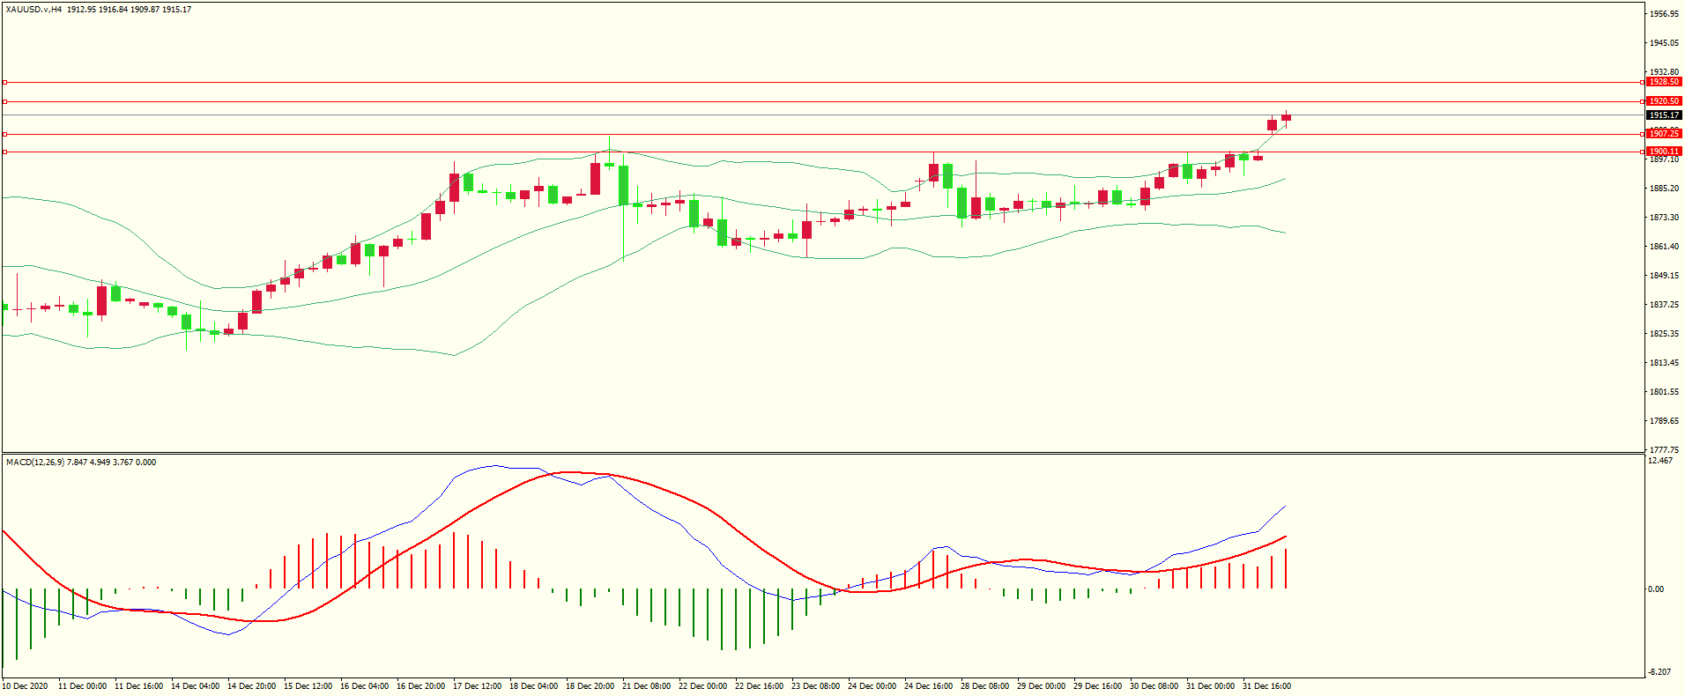Click the 11 Dec 16:00 time label

click(138, 686)
